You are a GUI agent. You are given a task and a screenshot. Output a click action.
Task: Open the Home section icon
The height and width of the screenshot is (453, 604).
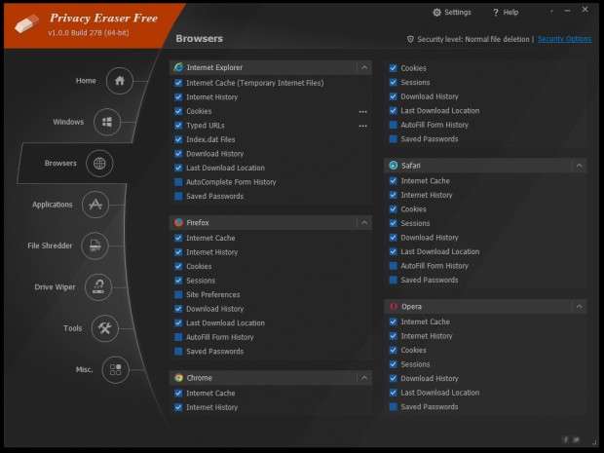point(119,81)
